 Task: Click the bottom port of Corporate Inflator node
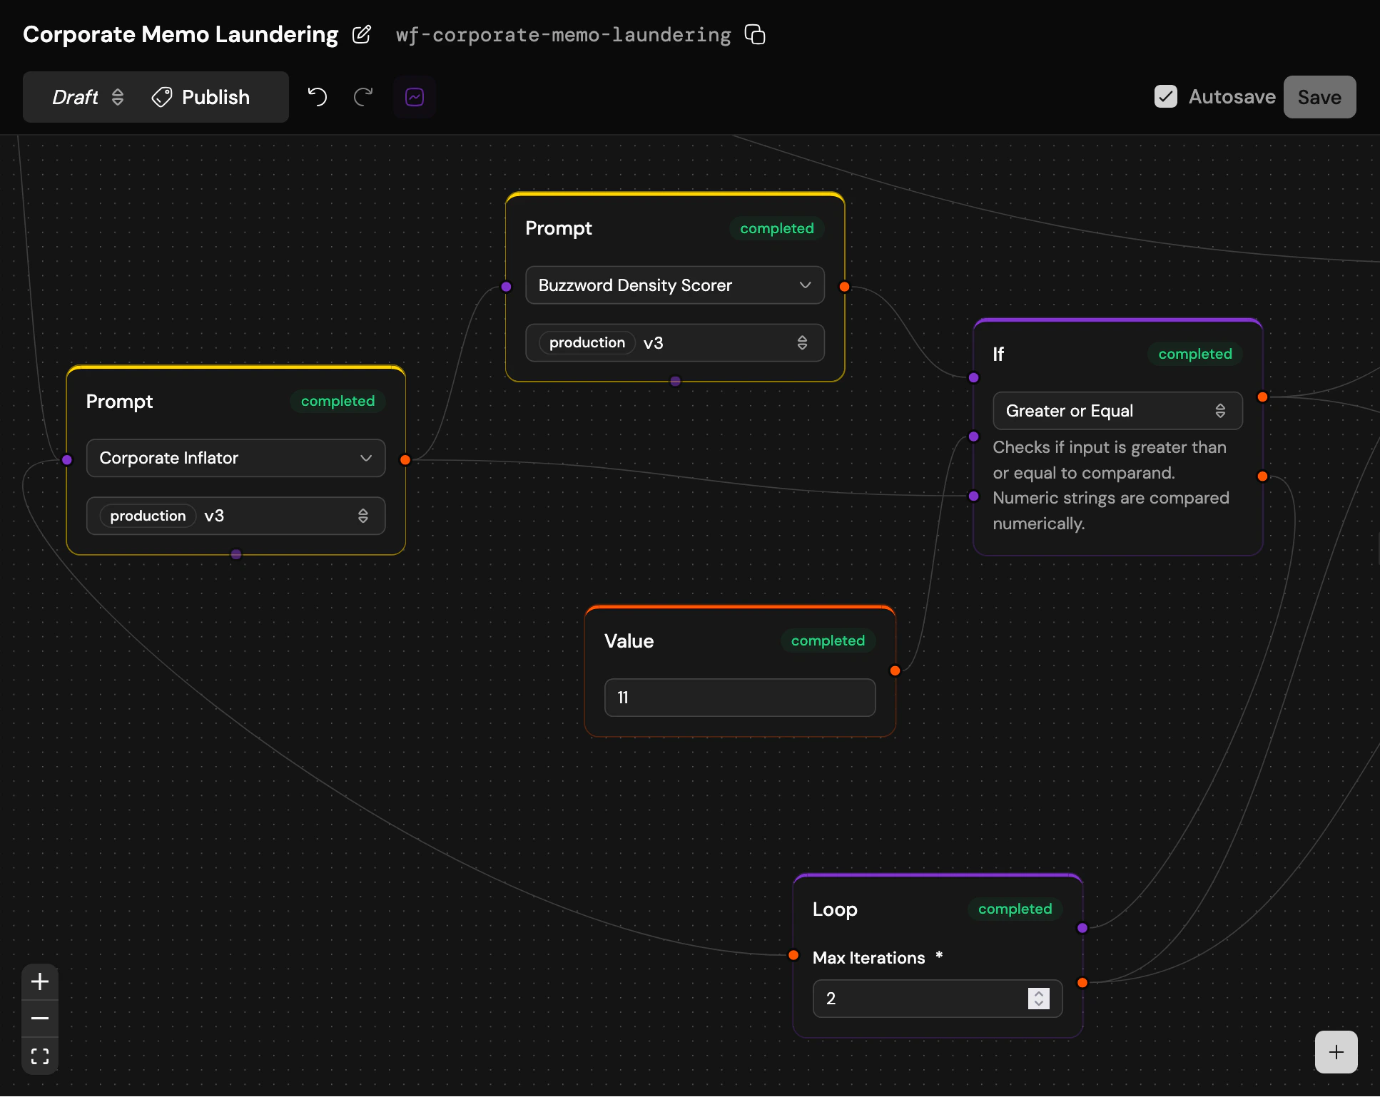[x=236, y=554]
